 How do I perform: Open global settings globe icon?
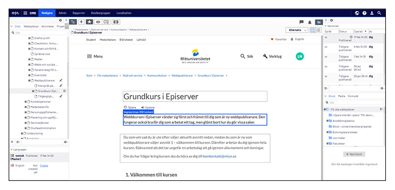coord(357,13)
